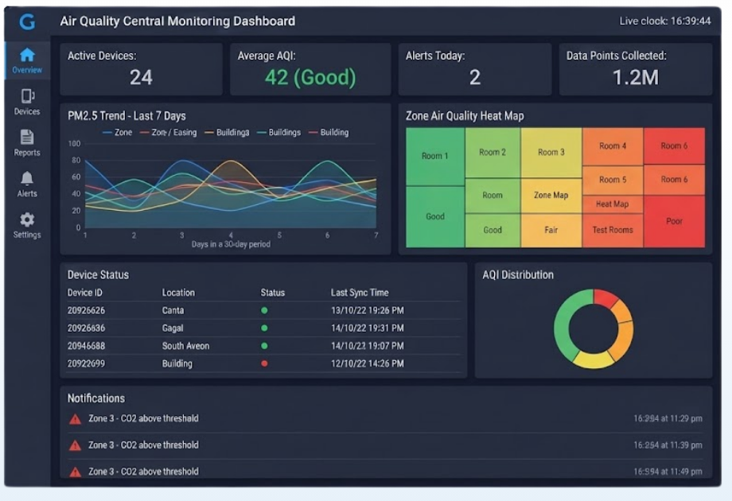Click the Live clock readout
This screenshot has height=501, width=732.
tap(665, 21)
